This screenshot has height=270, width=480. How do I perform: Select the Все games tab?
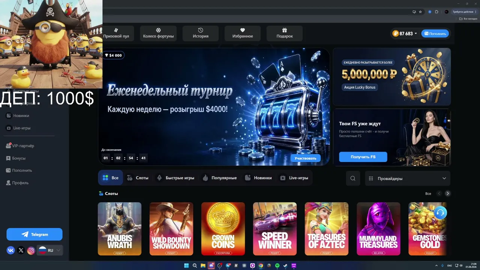coord(111,178)
